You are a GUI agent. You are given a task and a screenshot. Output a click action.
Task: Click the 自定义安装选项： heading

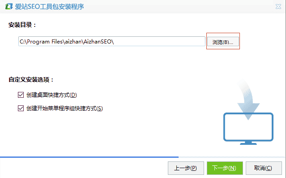point(31,80)
